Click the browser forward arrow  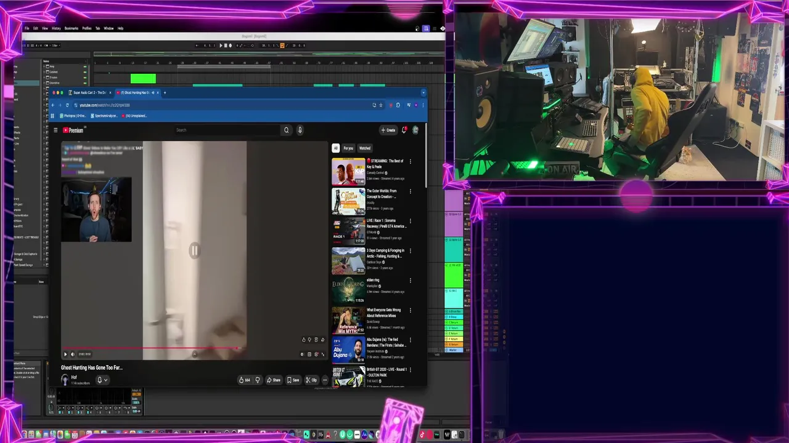click(x=60, y=105)
